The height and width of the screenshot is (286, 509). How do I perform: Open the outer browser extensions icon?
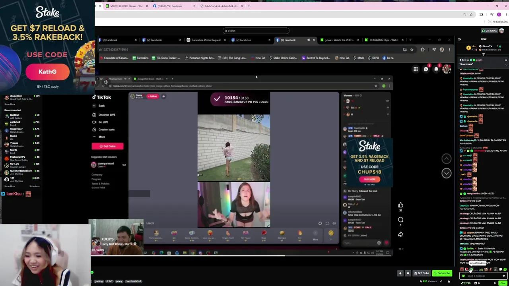[481, 14]
